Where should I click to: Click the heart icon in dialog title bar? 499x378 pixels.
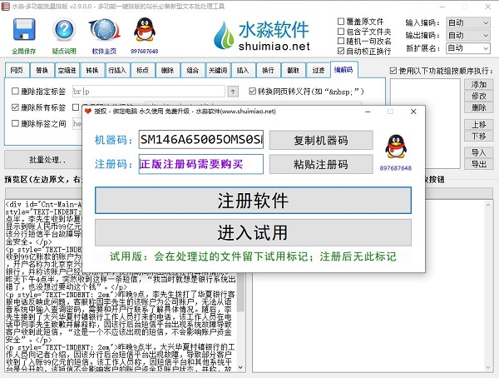coord(88,112)
